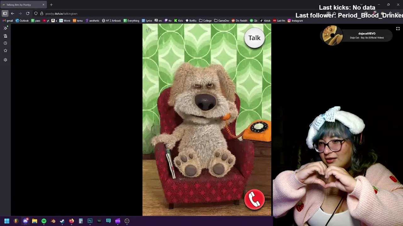Open the CC captions app in taskbar
The height and width of the screenshot is (226, 403).
[108, 221]
